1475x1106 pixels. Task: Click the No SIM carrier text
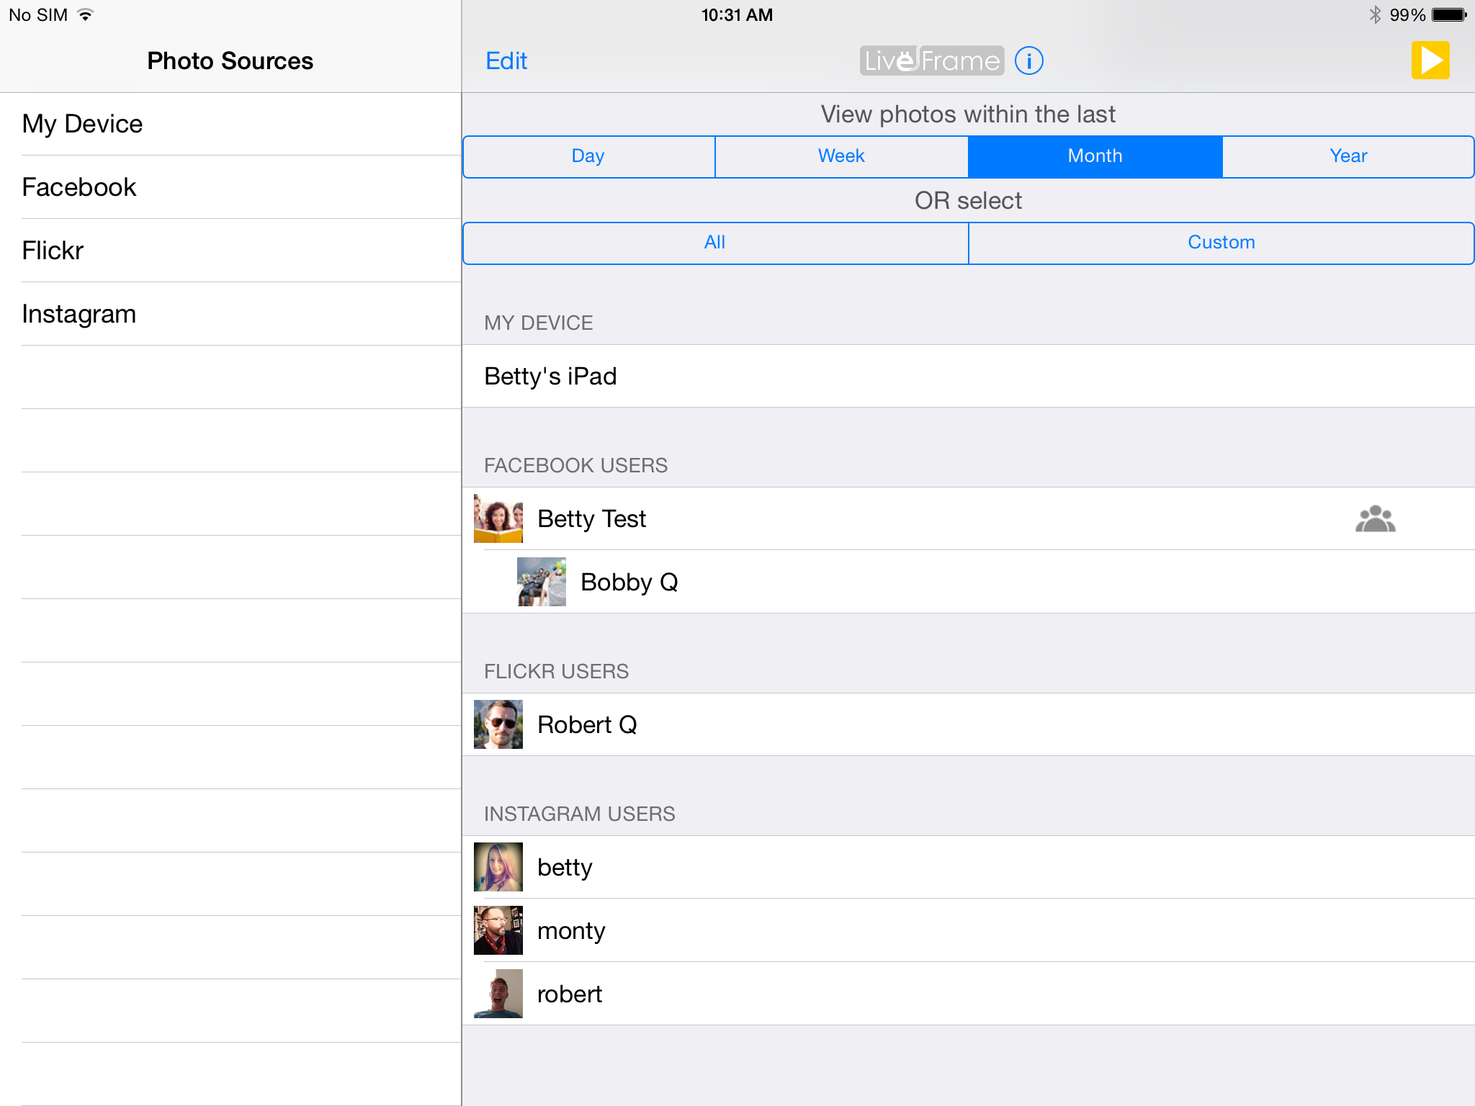pyautogui.click(x=38, y=14)
